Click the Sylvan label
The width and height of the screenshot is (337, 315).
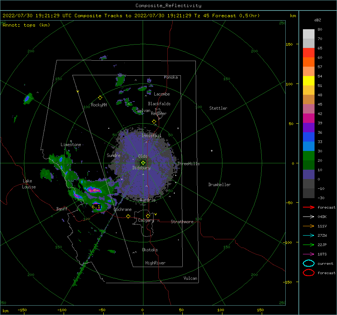(143, 111)
